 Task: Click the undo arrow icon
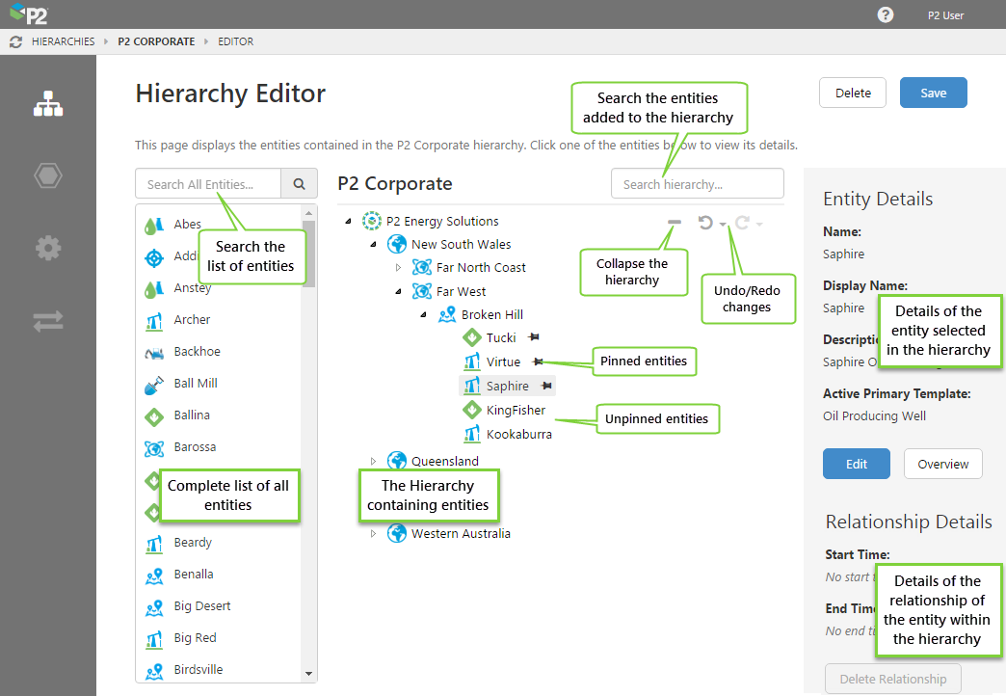706,223
